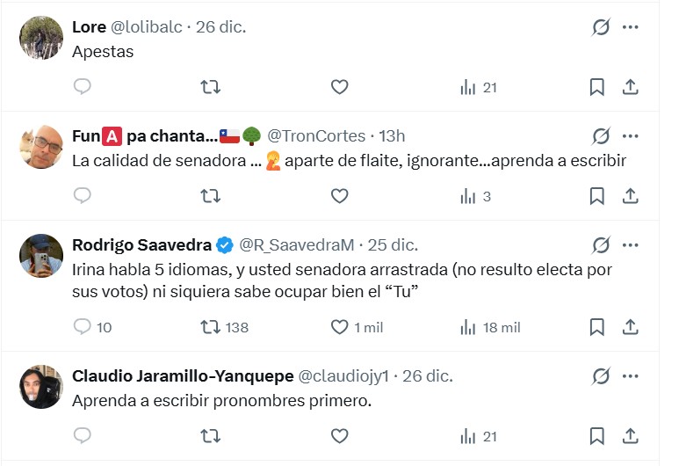Bookmark Lore's tweet "Apestas"
Screen dimensions: 679x466
[596, 87]
